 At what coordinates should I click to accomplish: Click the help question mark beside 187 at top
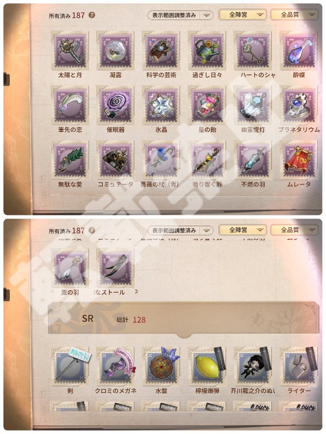92,15
